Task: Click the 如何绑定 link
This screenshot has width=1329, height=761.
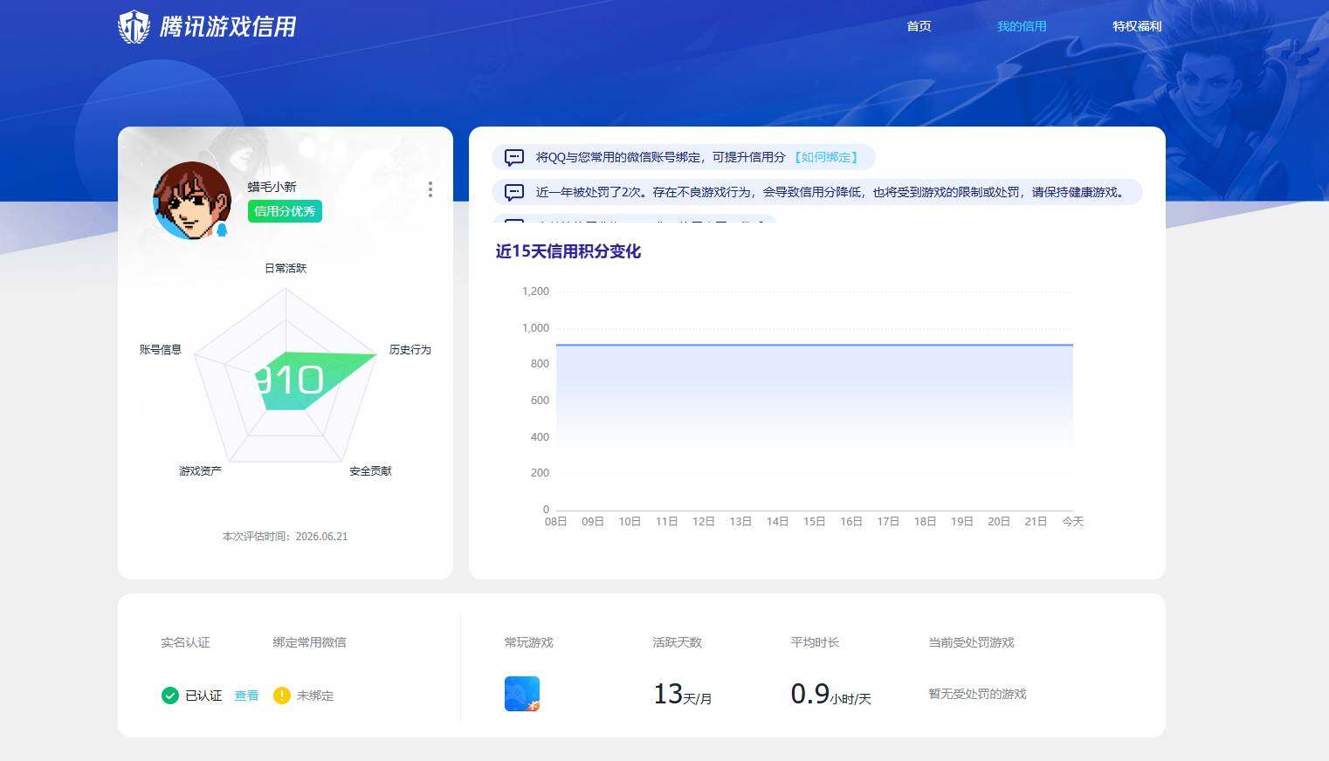Action: 826,157
